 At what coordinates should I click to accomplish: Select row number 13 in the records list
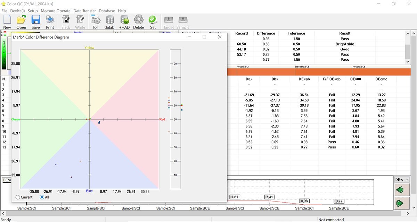point(4,147)
